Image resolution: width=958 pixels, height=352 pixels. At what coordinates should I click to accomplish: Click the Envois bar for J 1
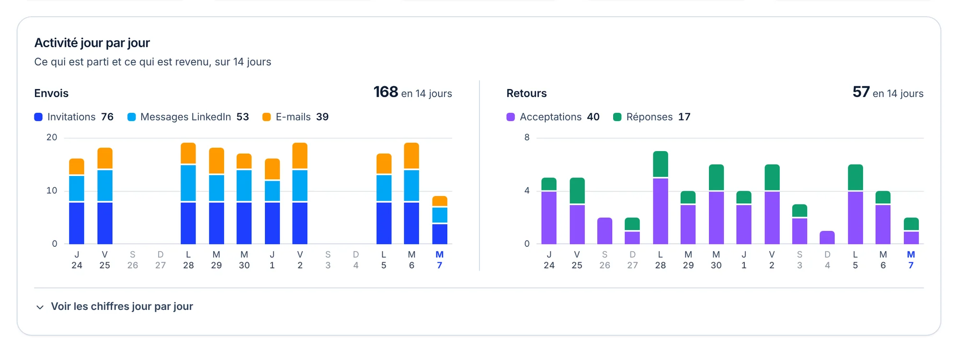point(272,201)
